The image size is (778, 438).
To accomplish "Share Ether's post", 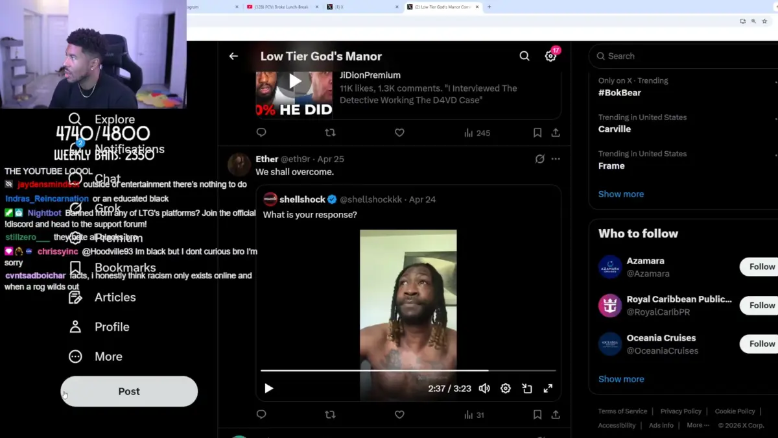I will [556, 415].
